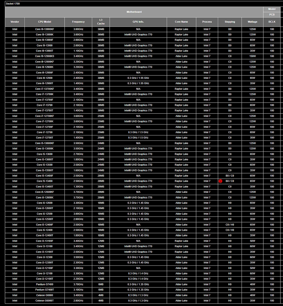The image size is (283, 306).
Task: Click the Wattage column header
Action: point(252,22)
